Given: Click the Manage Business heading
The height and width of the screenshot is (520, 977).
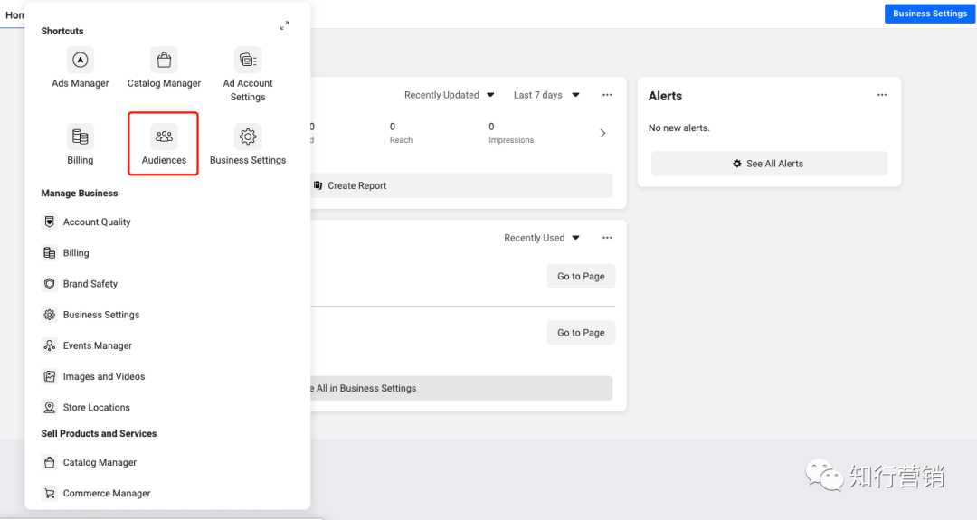Looking at the screenshot, I should (79, 193).
